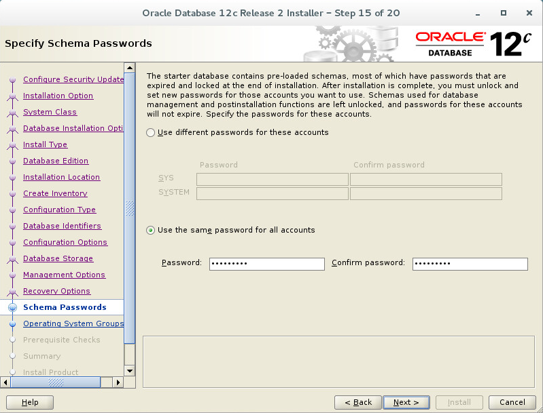Click the SYSTEM password field

click(273, 193)
